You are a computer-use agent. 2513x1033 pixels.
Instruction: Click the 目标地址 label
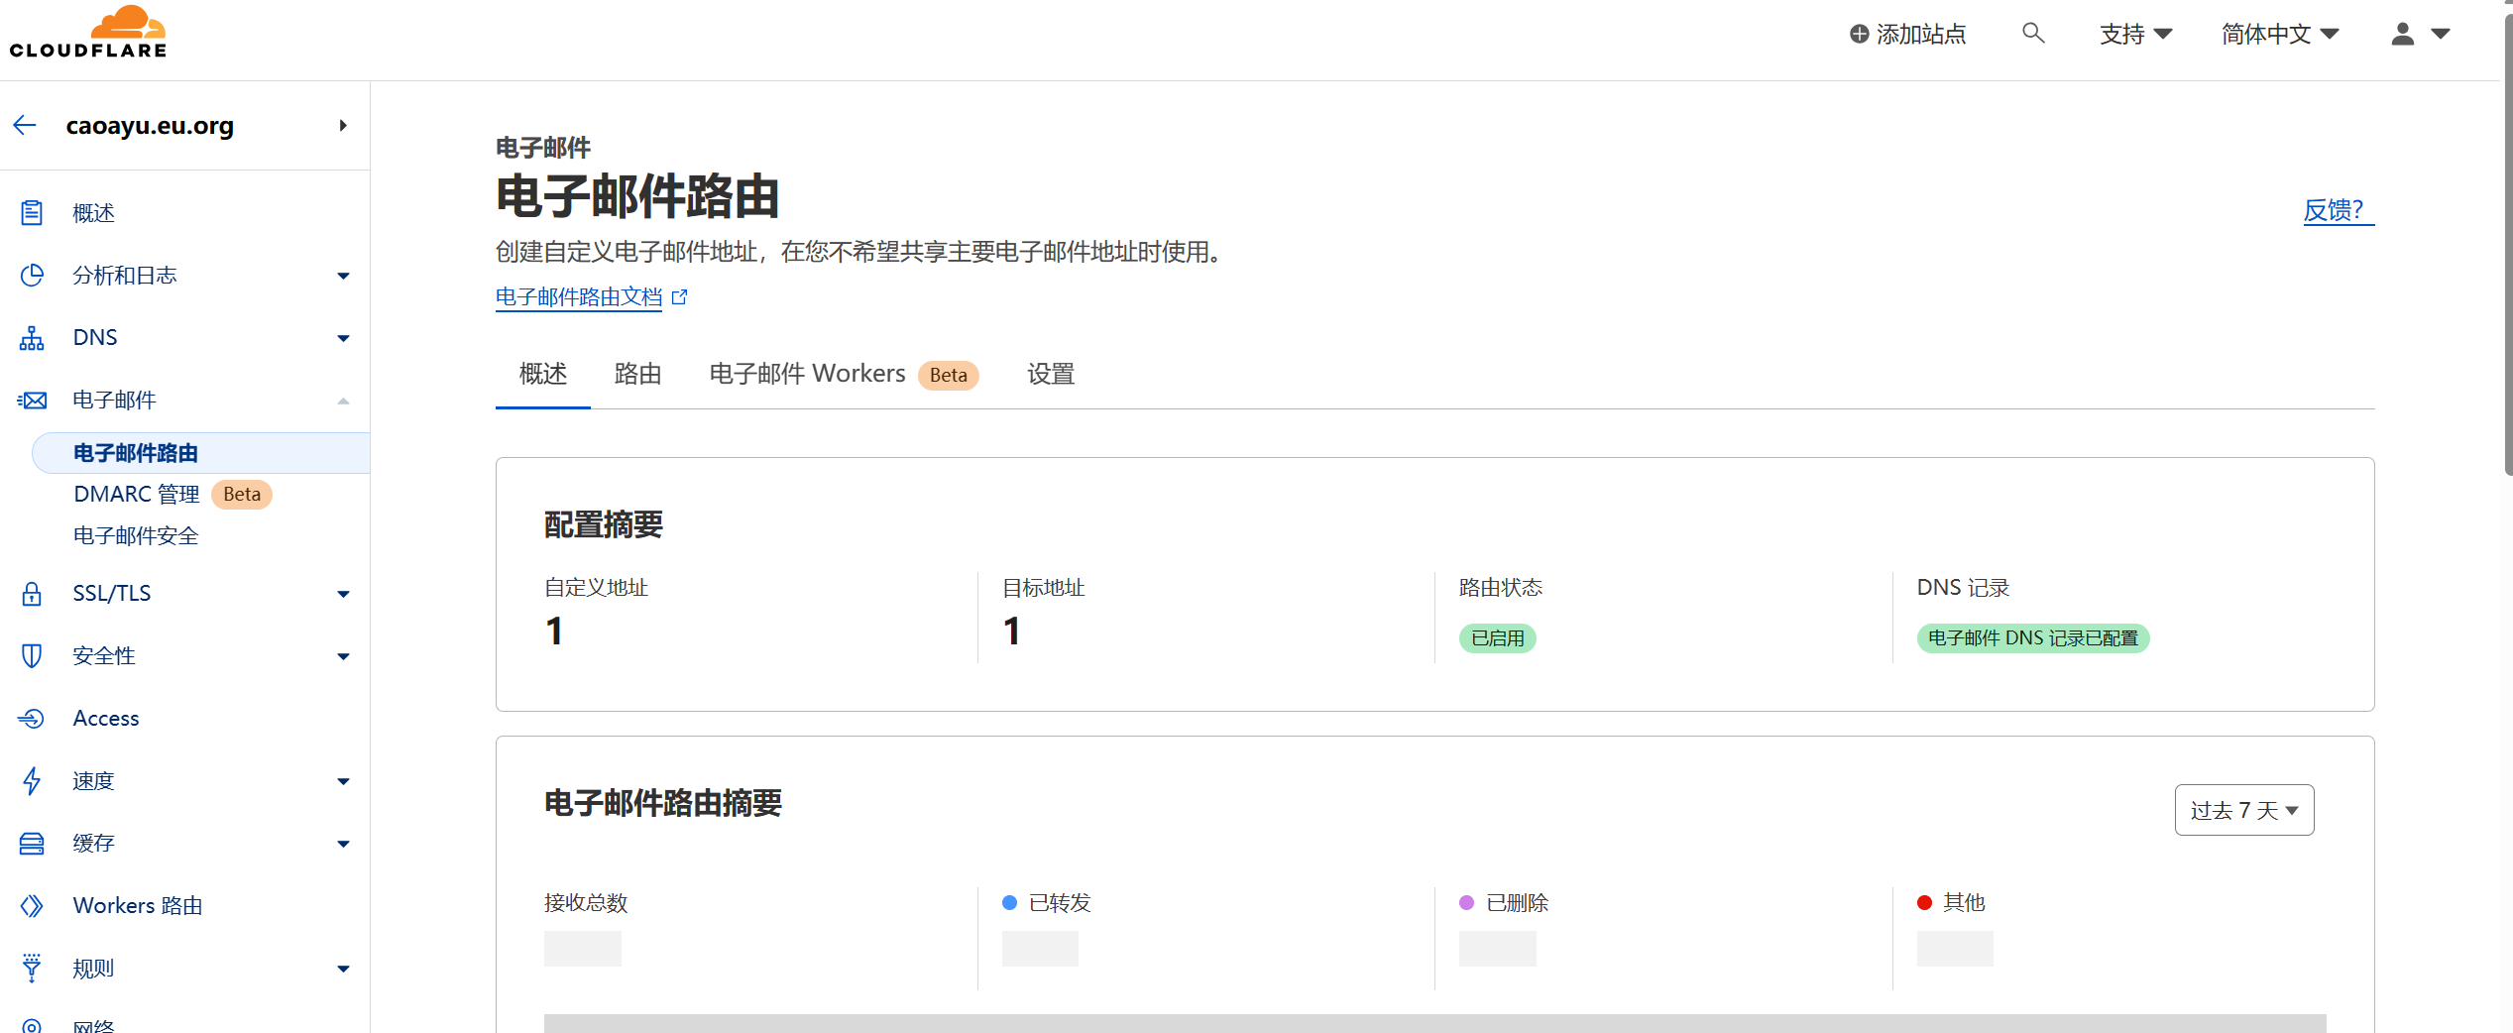(x=1044, y=588)
